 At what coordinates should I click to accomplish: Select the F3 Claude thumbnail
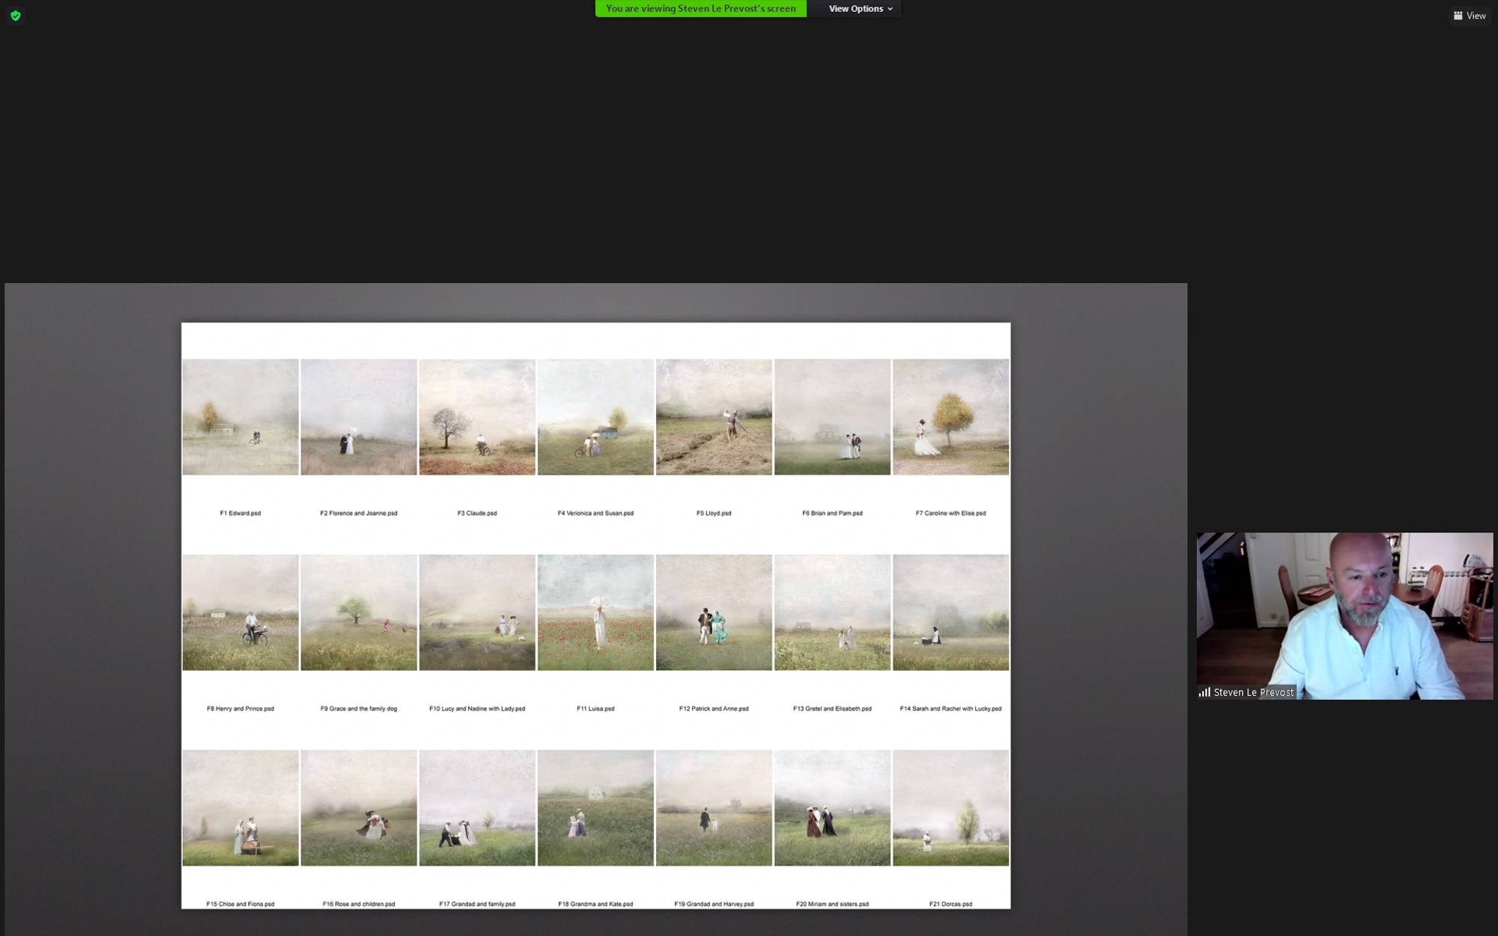click(x=477, y=416)
